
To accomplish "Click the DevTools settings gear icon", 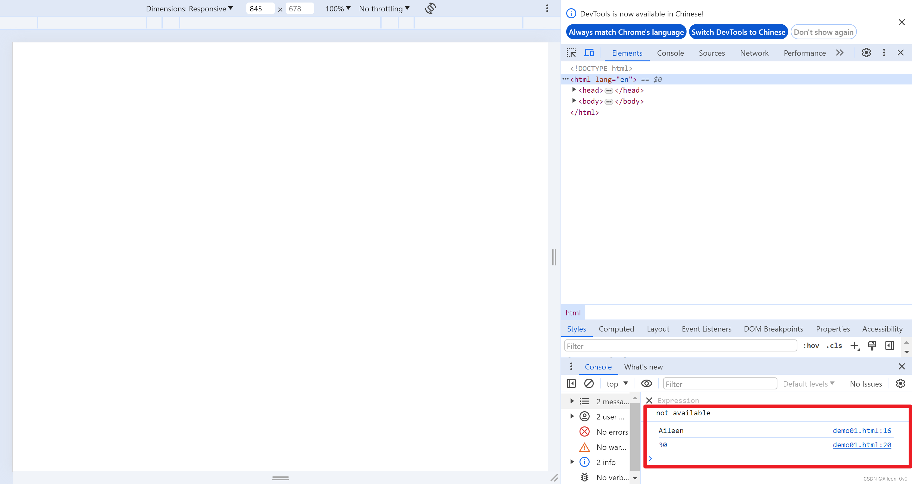I will (865, 53).
